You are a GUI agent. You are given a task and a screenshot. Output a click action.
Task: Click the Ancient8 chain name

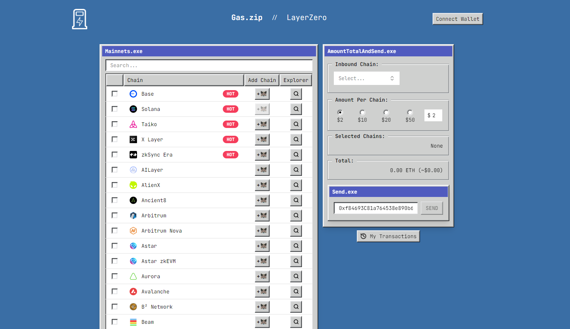tap(154, 200)
